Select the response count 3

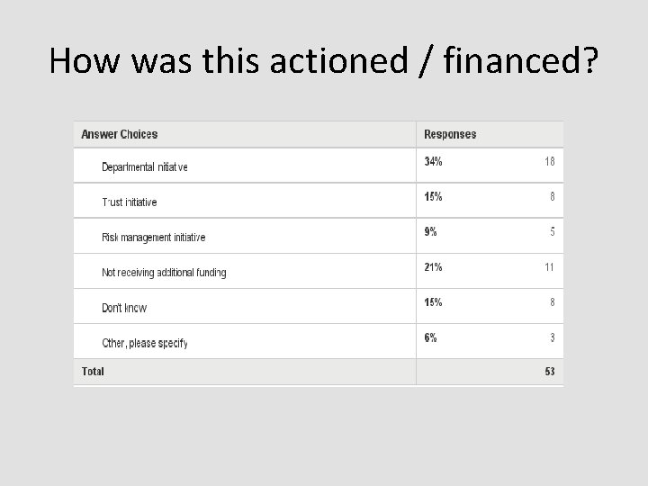coord(552,337)
